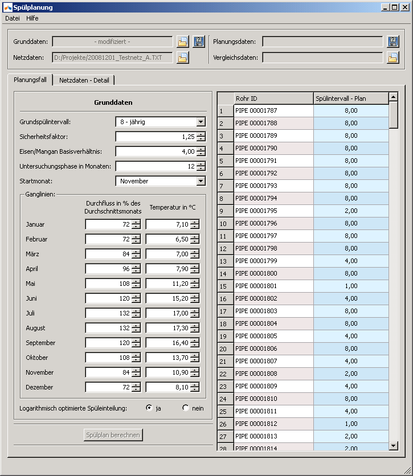Select cell PIPE 00001813
The image size is (413, 476).
tap(273, 436)
